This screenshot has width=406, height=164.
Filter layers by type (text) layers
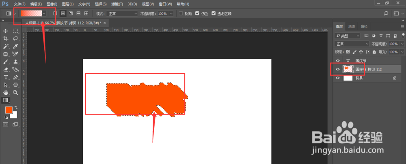381,36
